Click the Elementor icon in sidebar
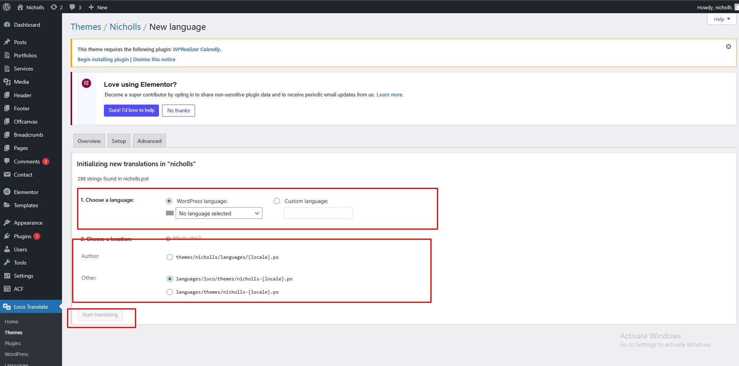This screenshot has height=366, width=739. click(x=7, y=192)
